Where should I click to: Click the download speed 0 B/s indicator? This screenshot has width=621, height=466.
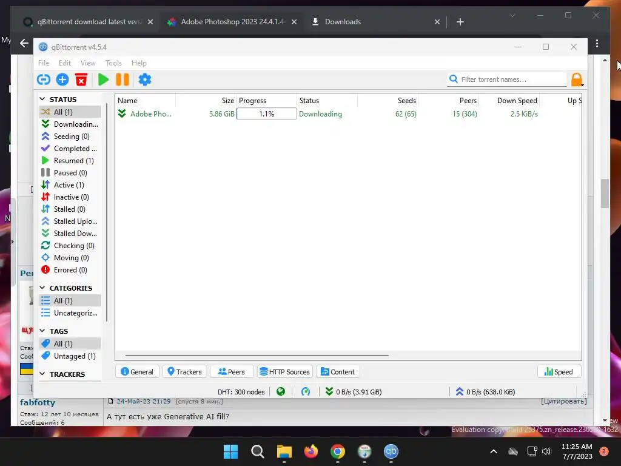pos(354,392)
